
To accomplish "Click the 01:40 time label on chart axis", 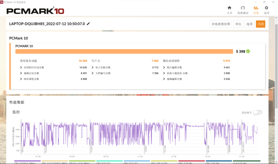I will pos(38,156).
